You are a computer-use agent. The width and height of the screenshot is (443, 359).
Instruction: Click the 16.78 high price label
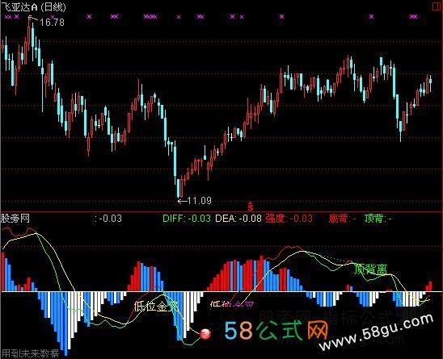52,22
